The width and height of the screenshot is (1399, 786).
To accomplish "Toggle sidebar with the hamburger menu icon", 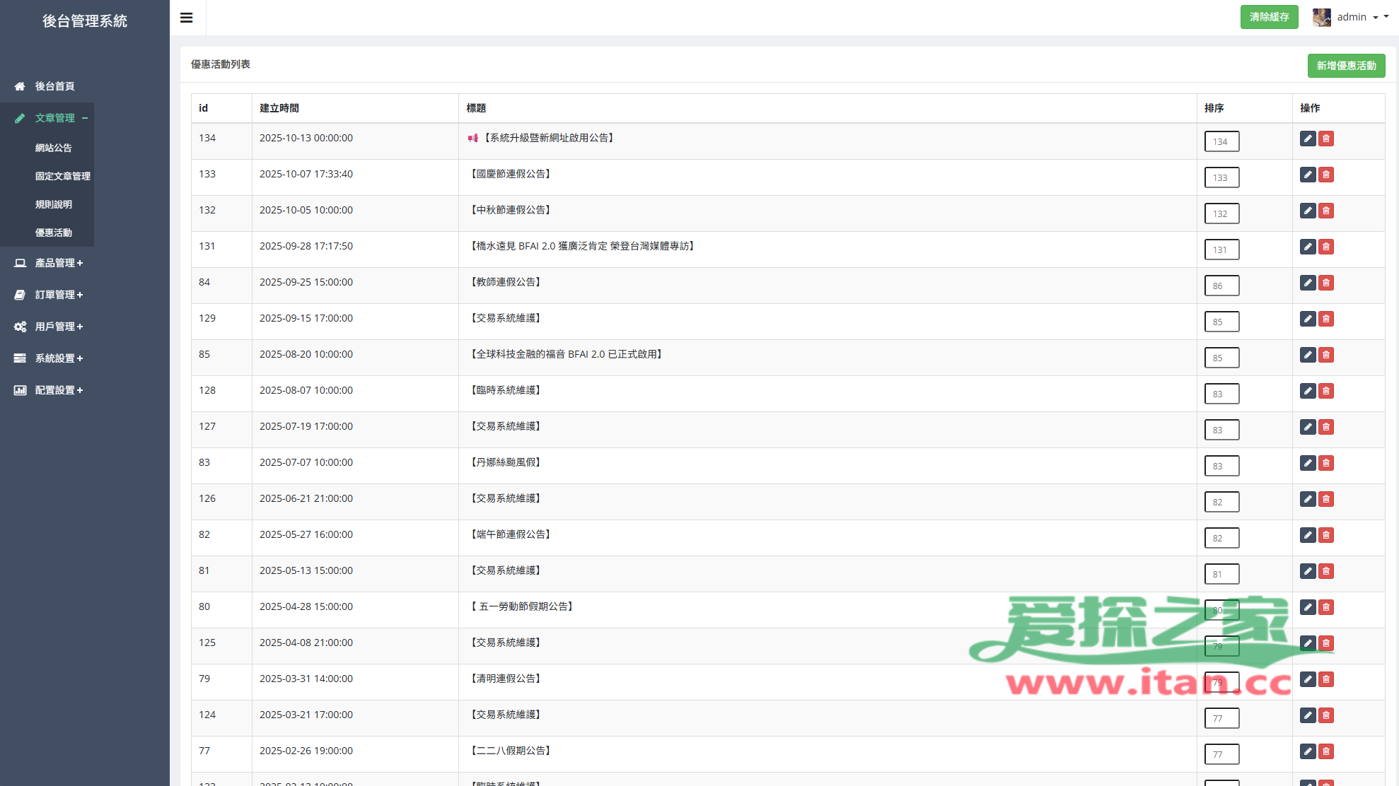I will (x=187, y=18).
